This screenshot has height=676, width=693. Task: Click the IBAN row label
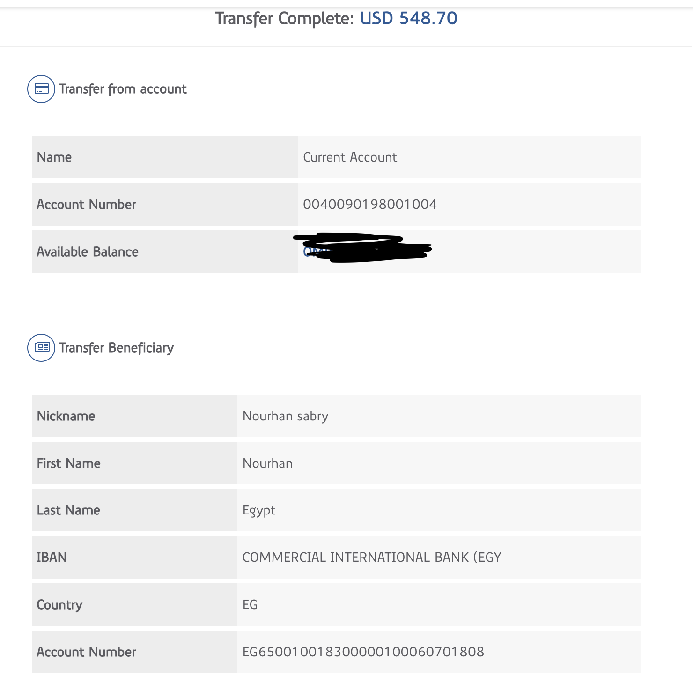pos(52,558)
